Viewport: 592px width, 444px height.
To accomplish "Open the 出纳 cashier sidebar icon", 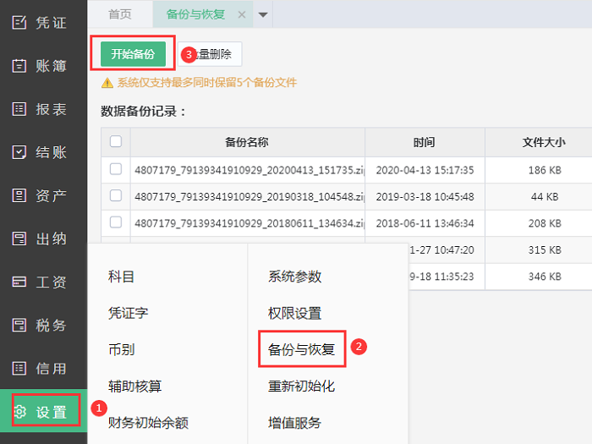I will coord(19,238).
